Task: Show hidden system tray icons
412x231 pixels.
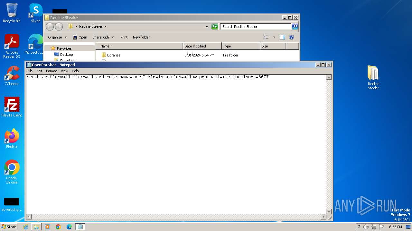Action: 359,227
